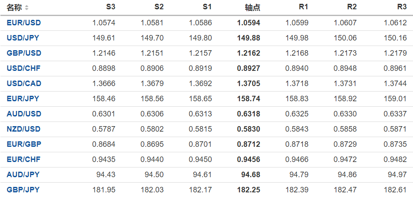Select the EUR/USD pivot value 1.0594
Image resolution: width=413 pixels, height=197 pixels.
tap(249, 23)
